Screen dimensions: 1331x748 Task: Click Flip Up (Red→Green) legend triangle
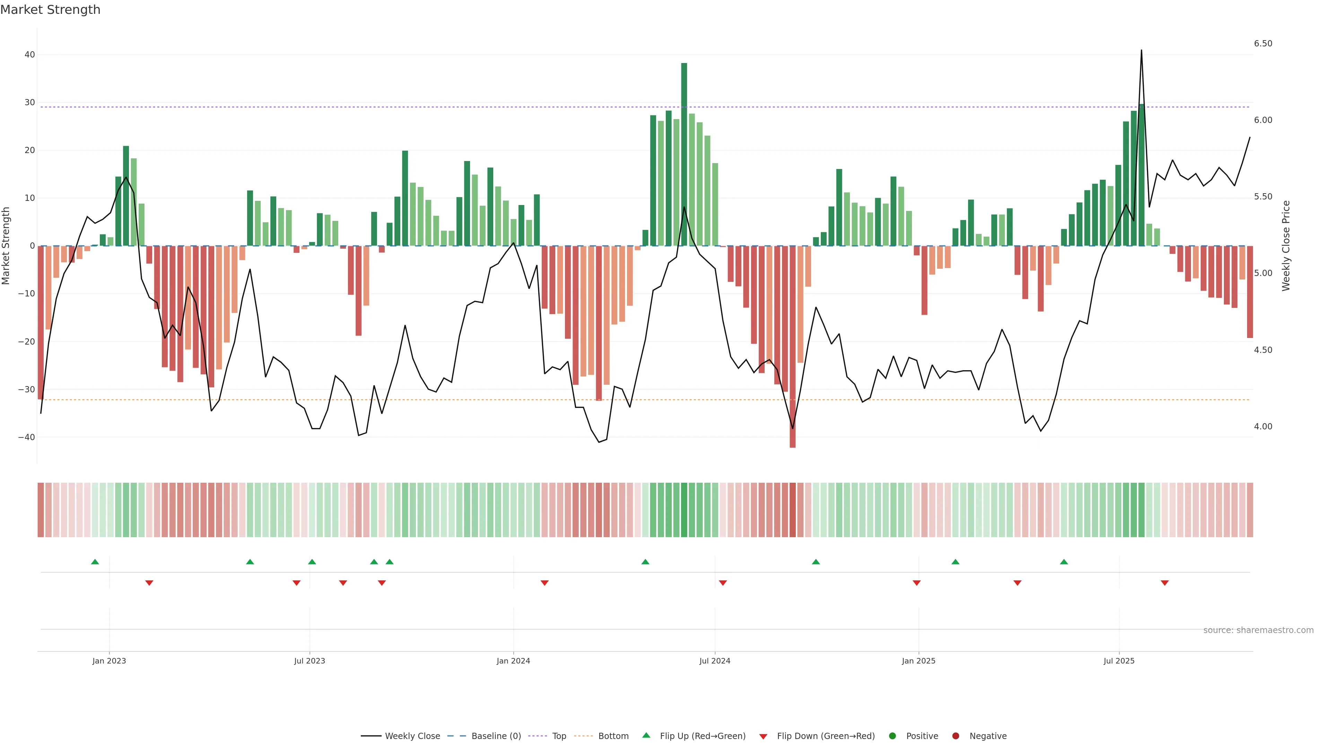(646, 736)
